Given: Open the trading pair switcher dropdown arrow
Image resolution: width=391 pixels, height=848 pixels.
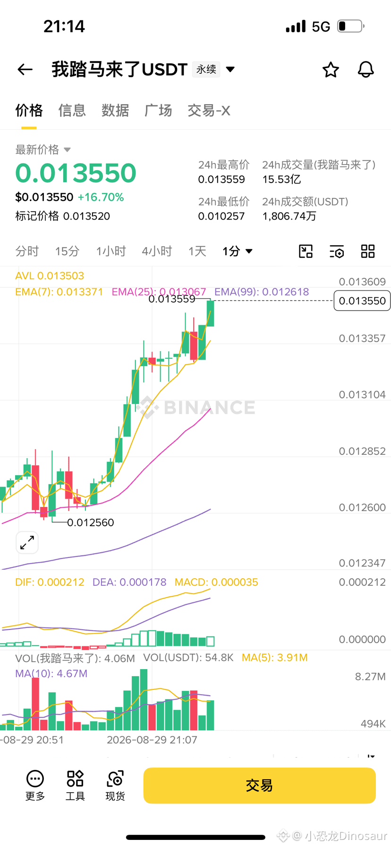Looking at the screenshot, I should click(230, 70).
